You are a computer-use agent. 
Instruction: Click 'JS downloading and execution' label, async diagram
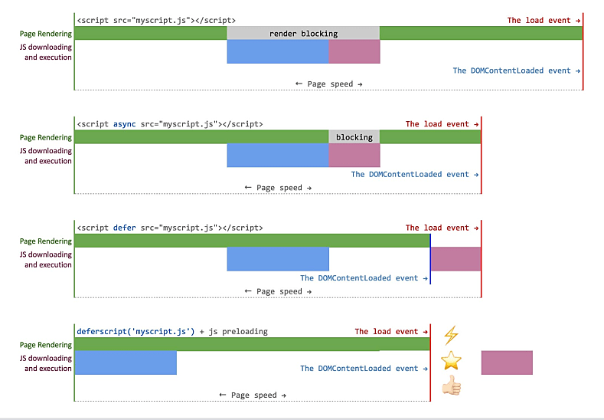[x=45, y=156]
